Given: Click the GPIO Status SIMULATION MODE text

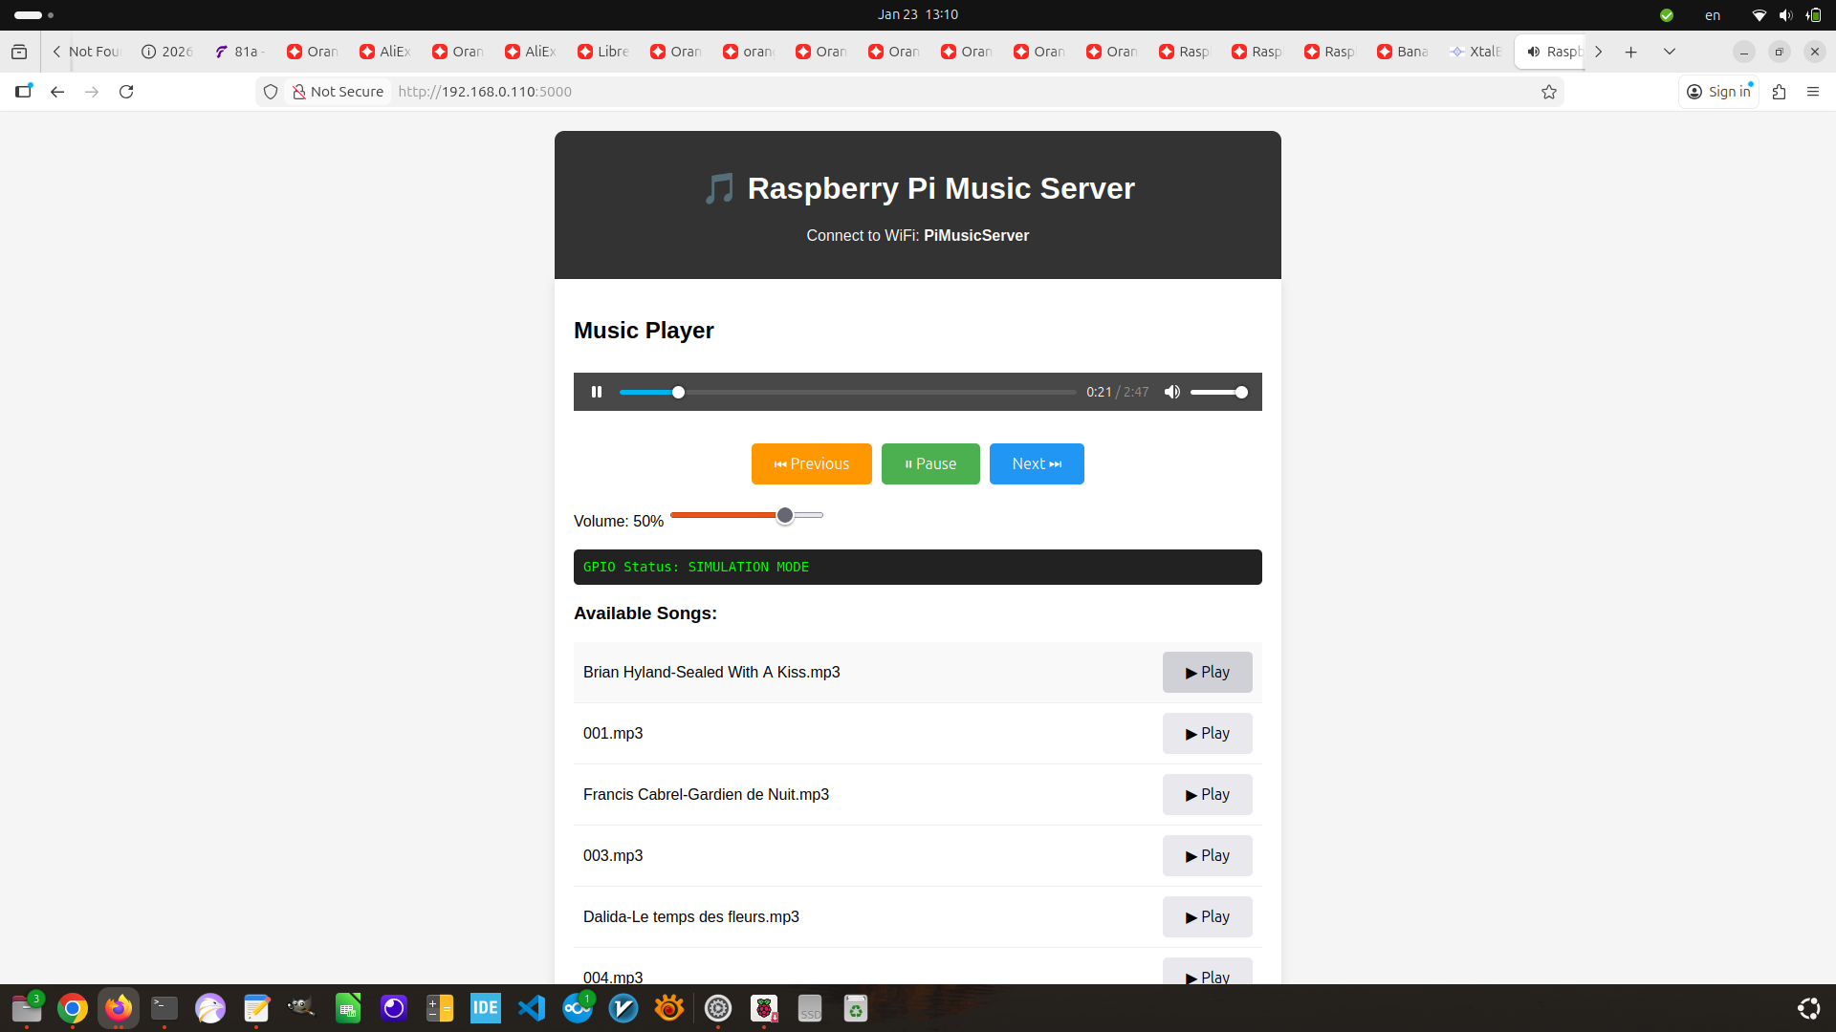Looking at the screenshot, I should (696, 567).
